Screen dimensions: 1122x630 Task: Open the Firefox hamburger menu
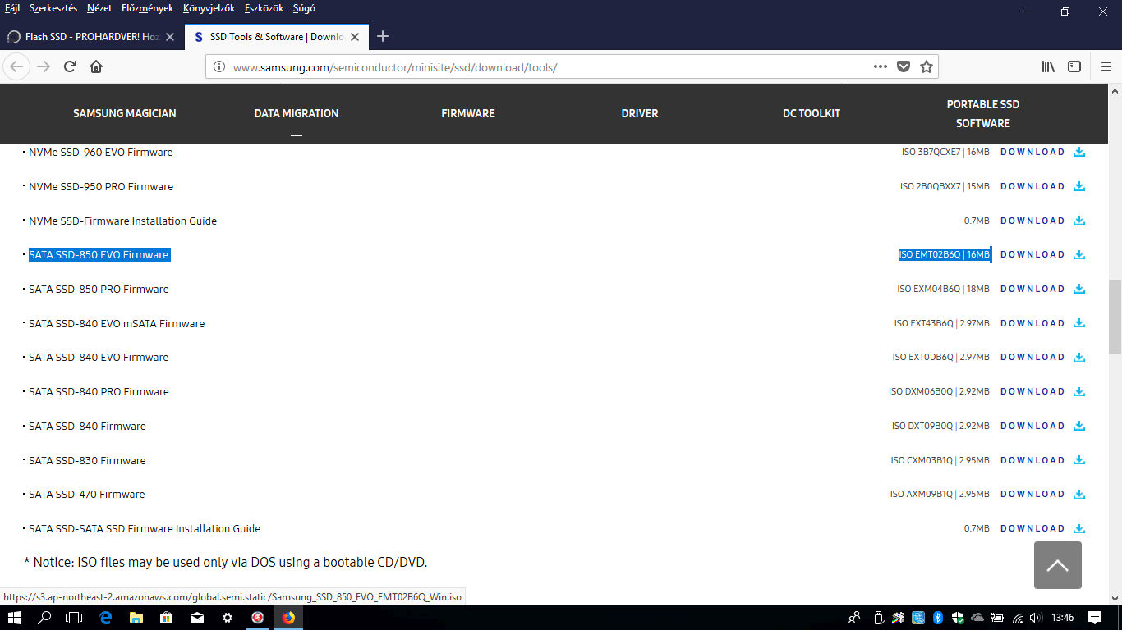click(1105, 66)
